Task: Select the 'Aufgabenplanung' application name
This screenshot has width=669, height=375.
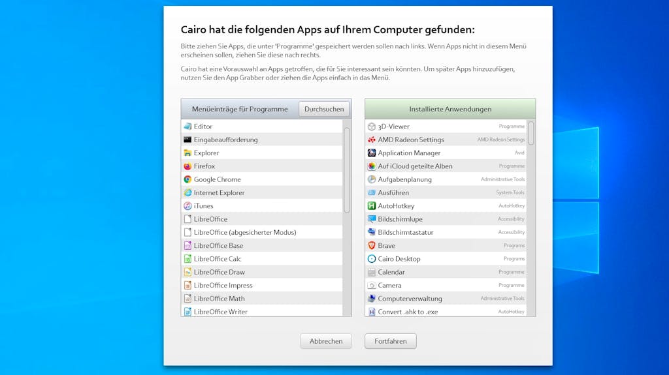Action: 405,179
